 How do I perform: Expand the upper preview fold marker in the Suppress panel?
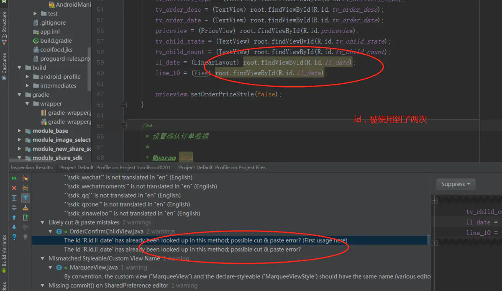tap(435, 201)
